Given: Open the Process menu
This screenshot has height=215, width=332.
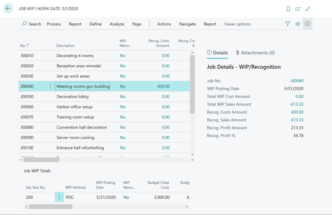Looking at the screenshot, I should 54,24.
